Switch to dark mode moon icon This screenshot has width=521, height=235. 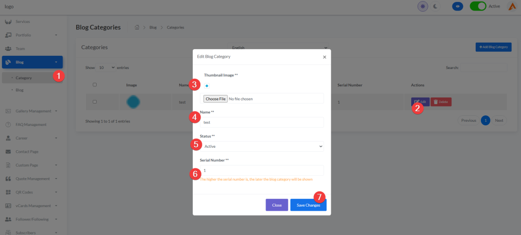click(x=436, y=6)
